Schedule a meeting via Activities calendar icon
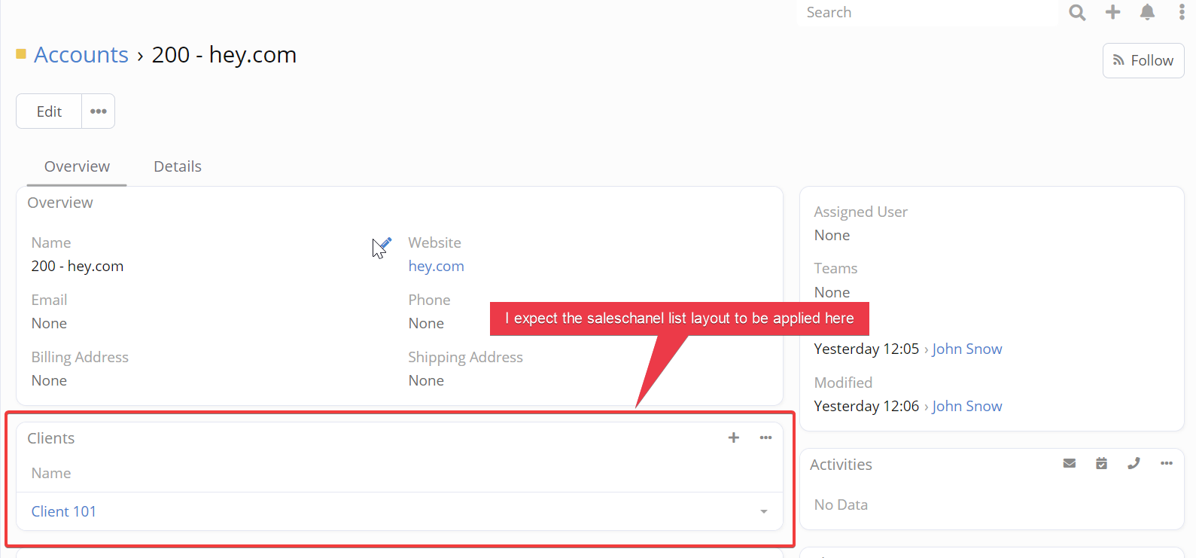The height and width of the screenshot is (558, 1196). 1101,463
